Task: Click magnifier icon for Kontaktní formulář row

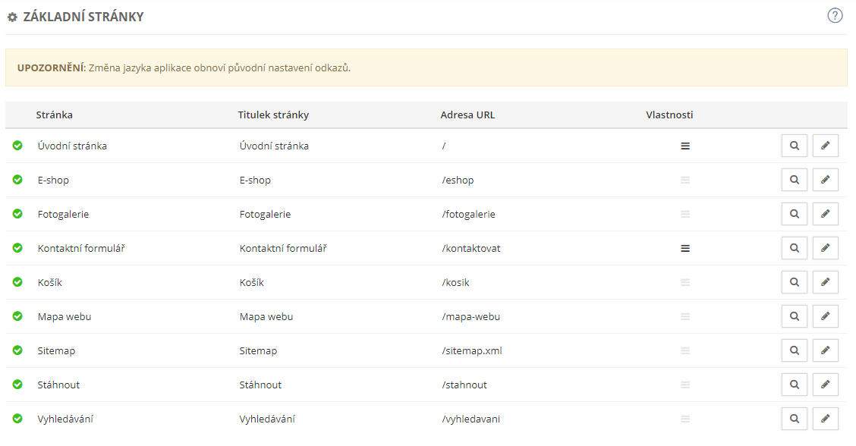Action: tap(795, 248)
